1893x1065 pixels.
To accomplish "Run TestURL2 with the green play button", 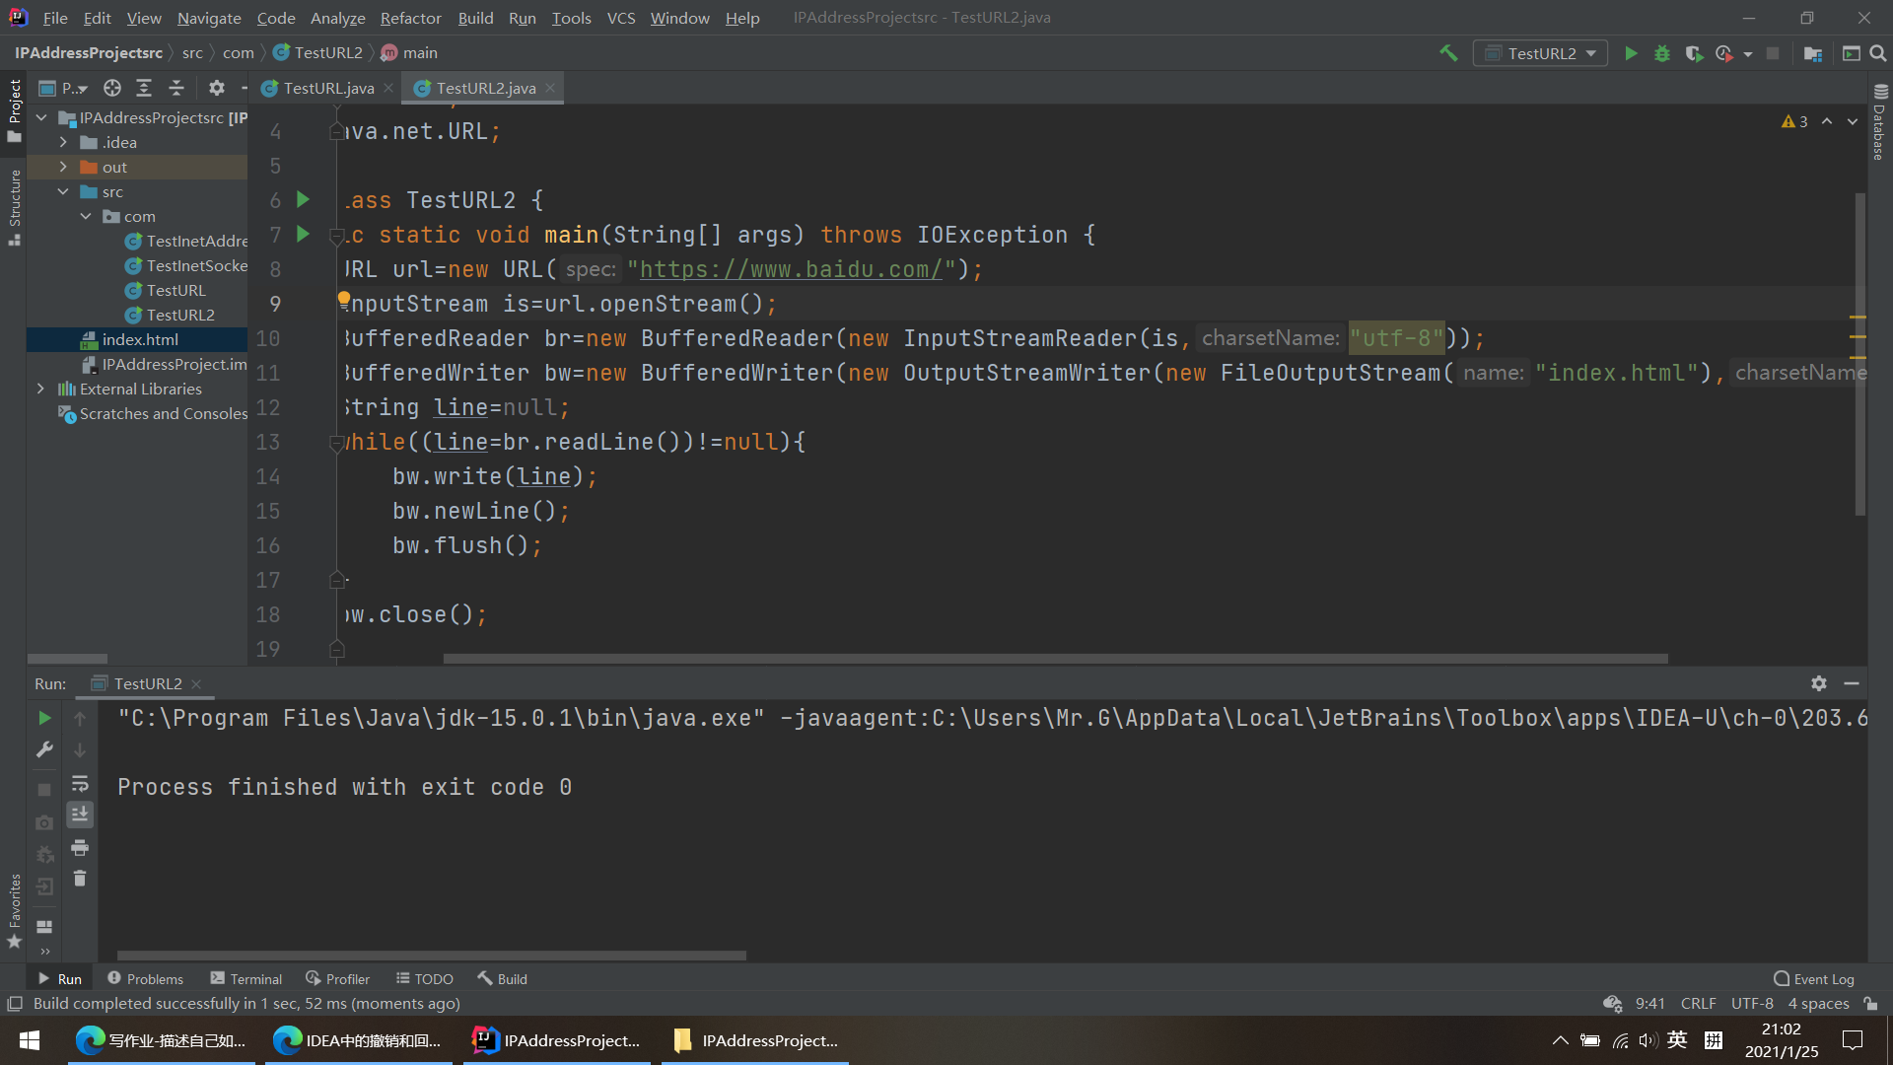I will pyautogui.click(x=1631, y=53).
